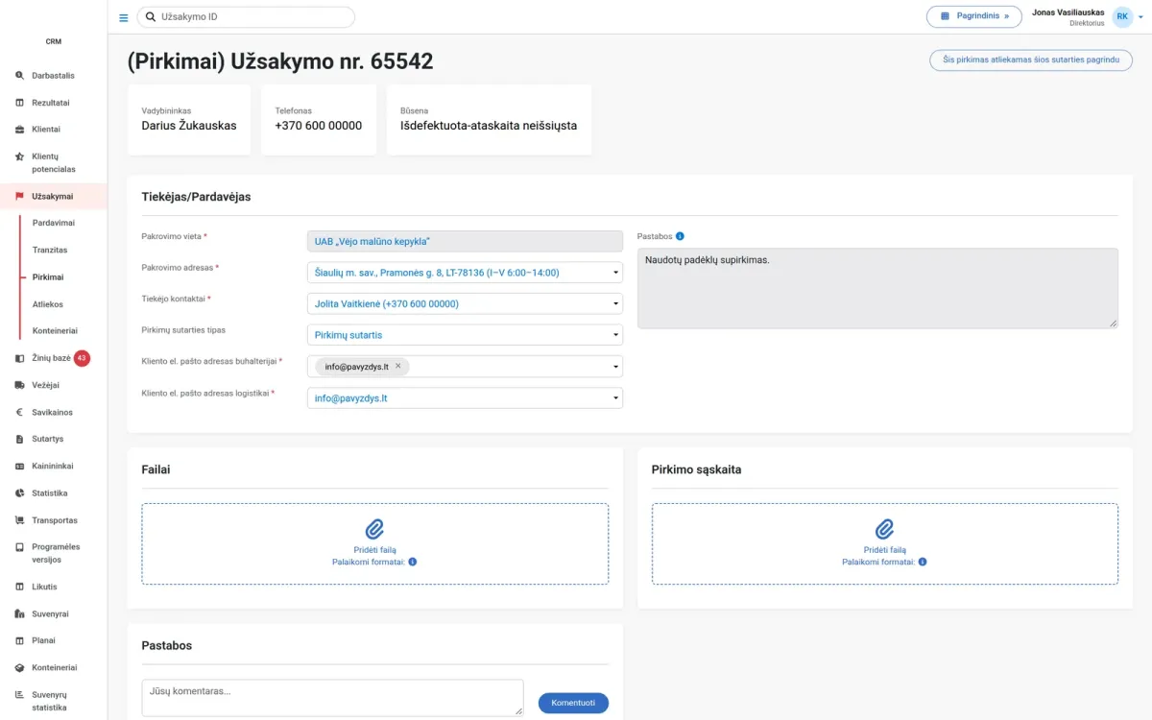This screenshot has width=1152, height=720.
Task: Click the Pagrindinis button
Action: point(973,16)
